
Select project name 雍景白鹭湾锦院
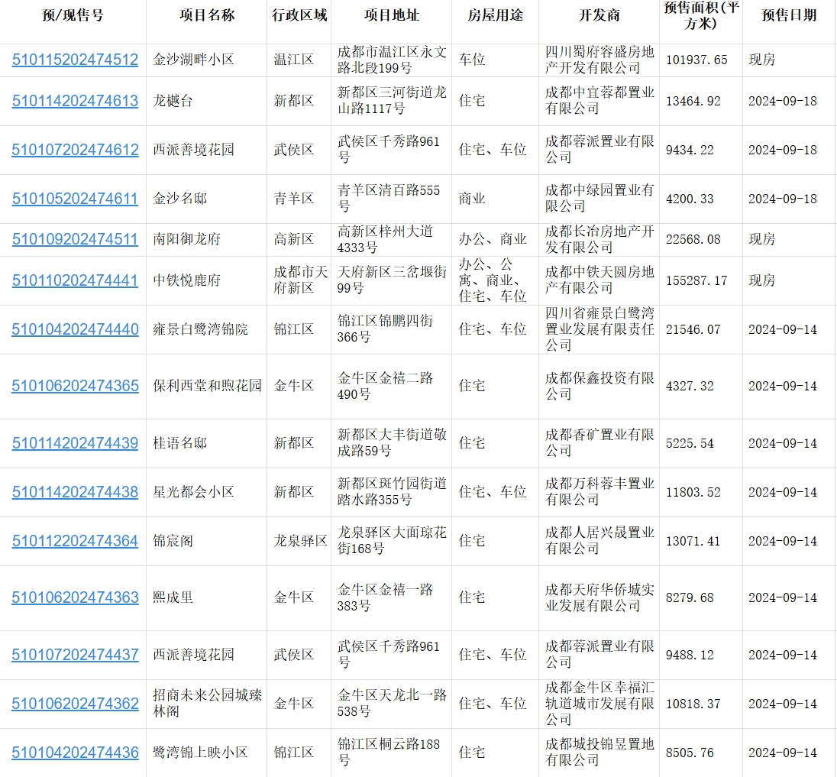coord(200,329)
